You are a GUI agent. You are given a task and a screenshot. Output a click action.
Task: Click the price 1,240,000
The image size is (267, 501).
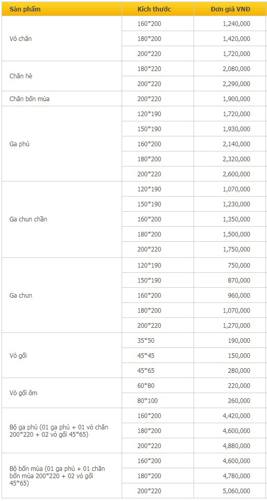pyautogui.click(x=236, y=24)
